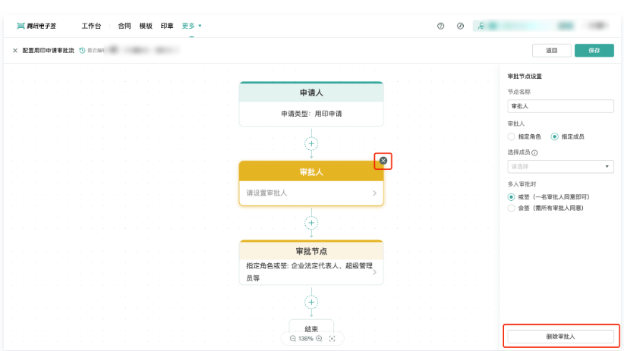Choose 会签 approval mode
Viewport: 624px width, 351px height.
pos(512,208)
